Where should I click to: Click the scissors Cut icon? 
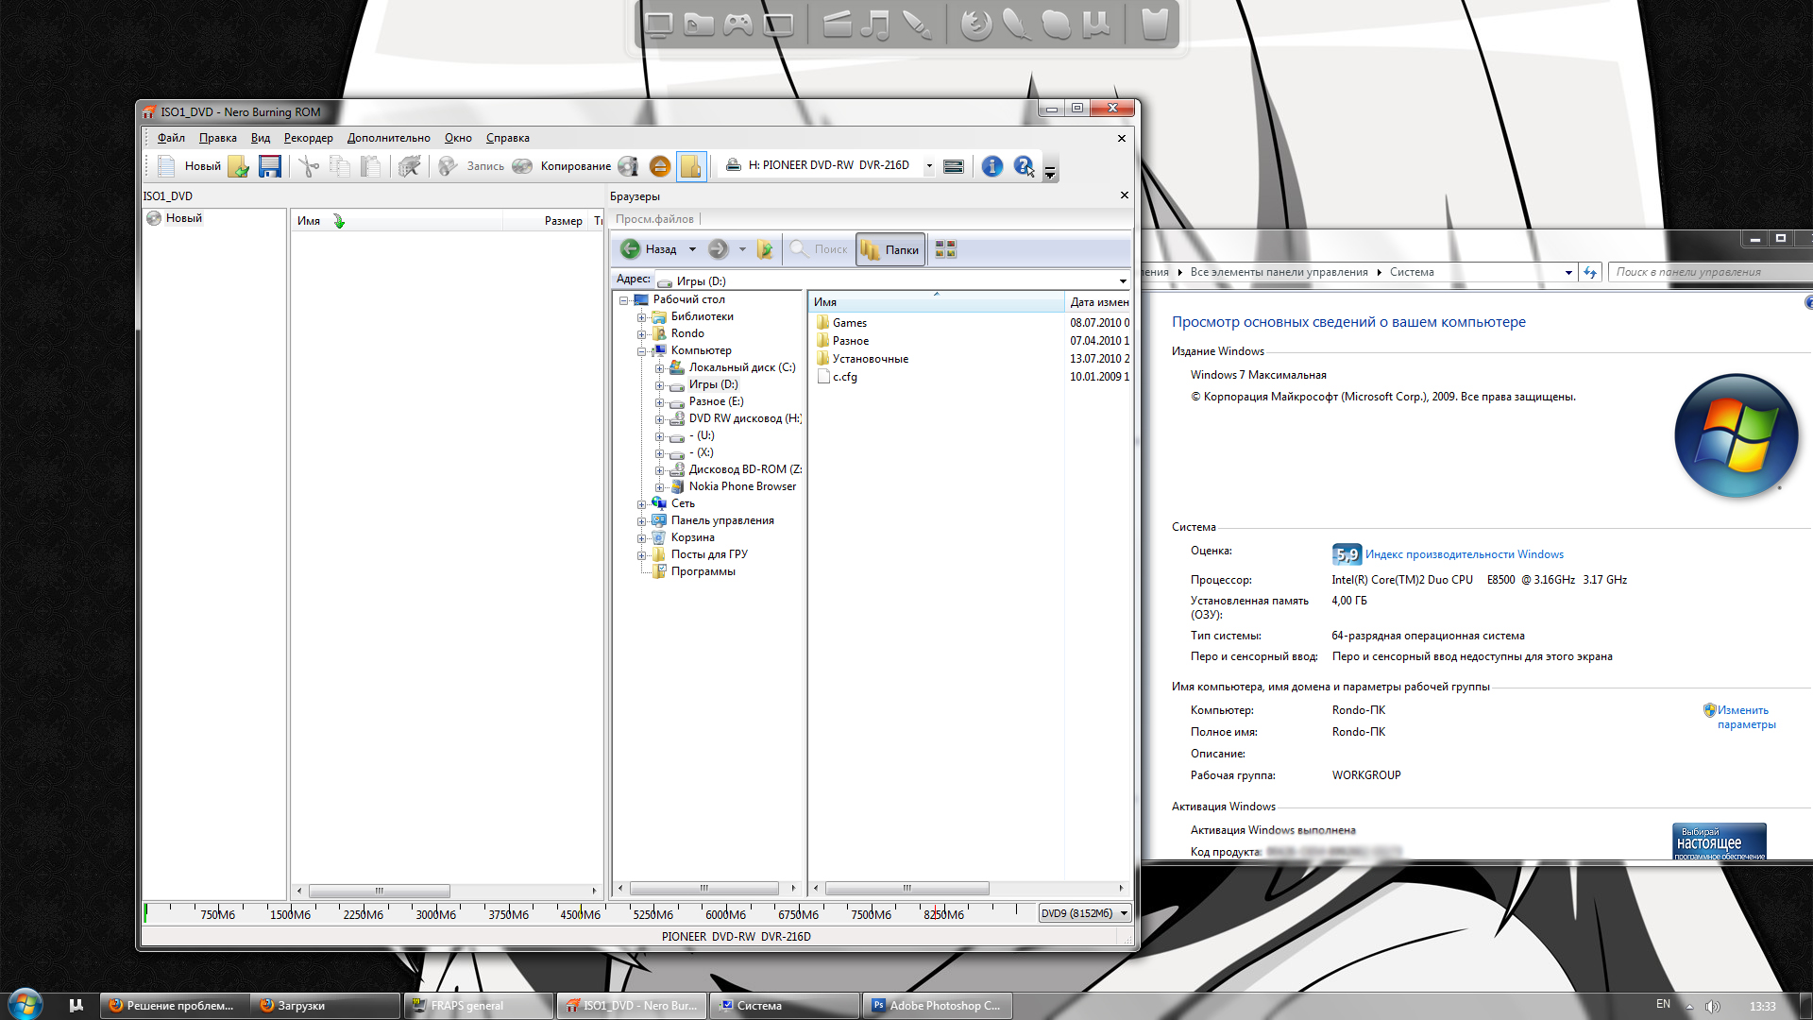click(309, 166)
